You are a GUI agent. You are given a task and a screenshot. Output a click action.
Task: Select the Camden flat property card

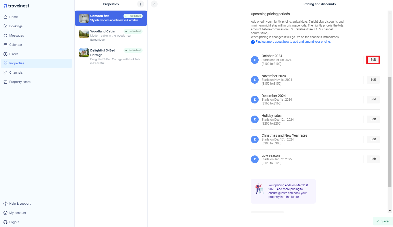pos(111,18)
